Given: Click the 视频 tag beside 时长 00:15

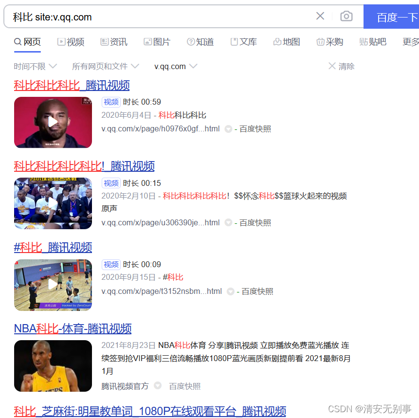Looking at the screenshot, I should pyautogui.click(x=111, y=183).
